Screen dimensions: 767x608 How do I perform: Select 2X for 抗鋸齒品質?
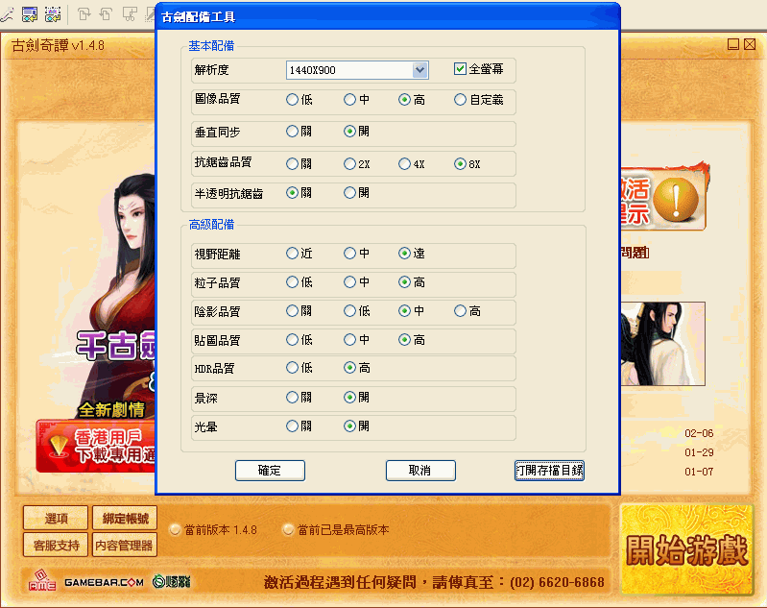coord(349,164)
